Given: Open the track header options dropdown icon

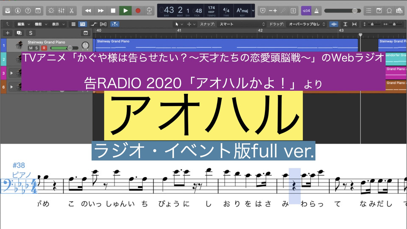Looking at the screenshot, I should [86, 33].
